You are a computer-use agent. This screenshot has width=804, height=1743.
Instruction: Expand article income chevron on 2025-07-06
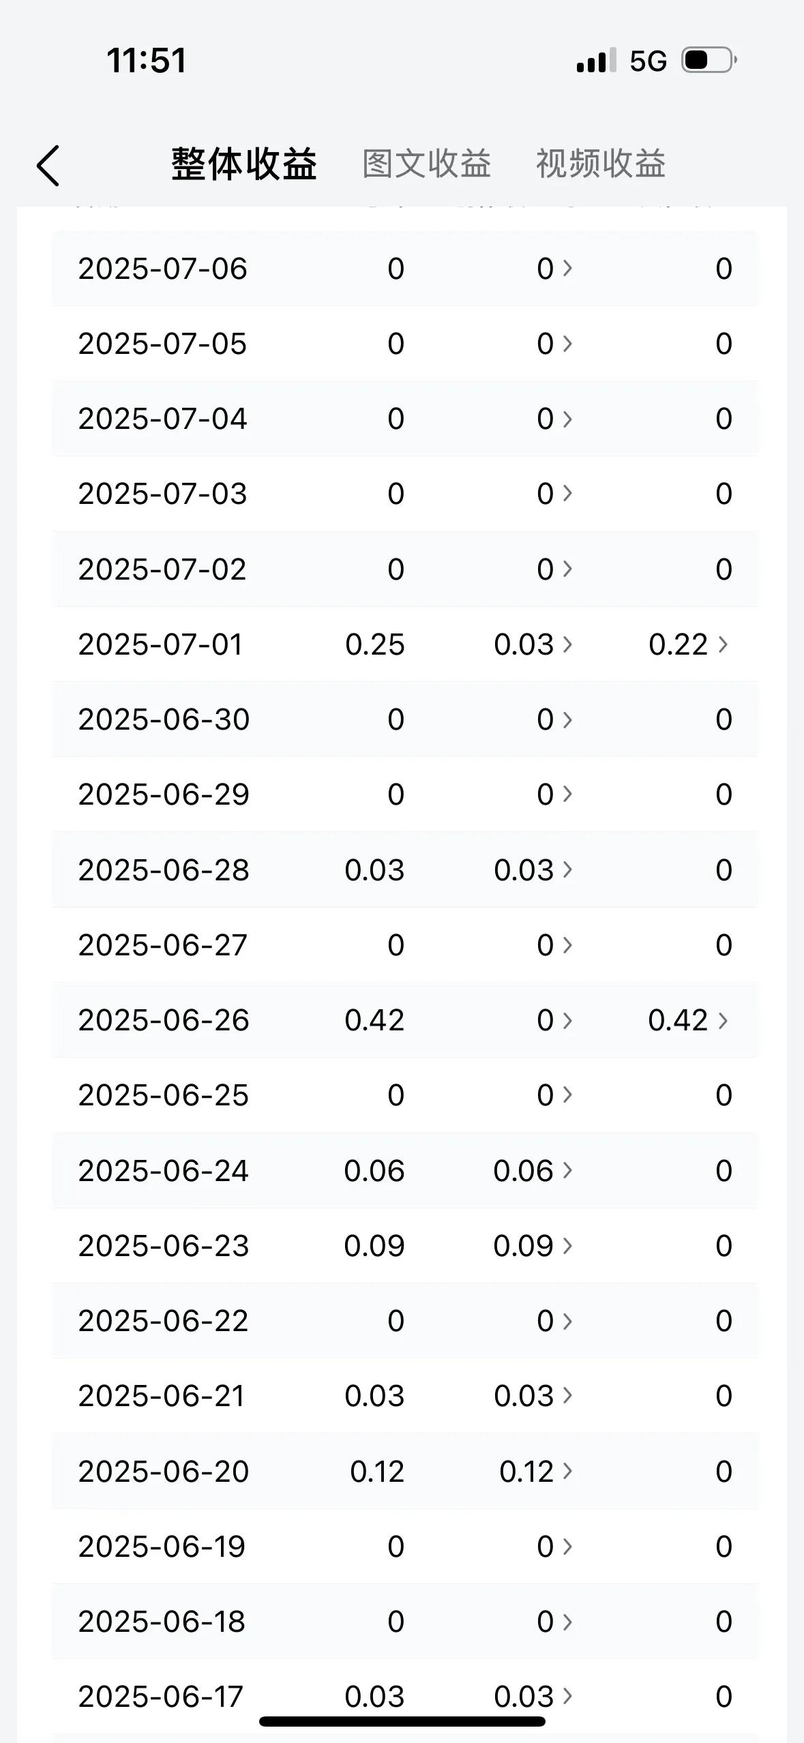(x=567, y=269)
